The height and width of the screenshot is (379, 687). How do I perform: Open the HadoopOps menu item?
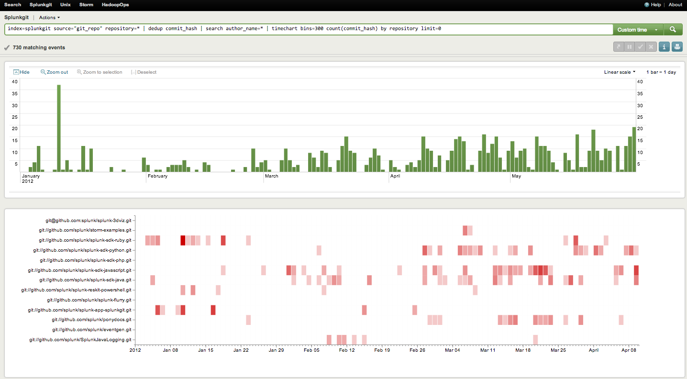[115, 5]
